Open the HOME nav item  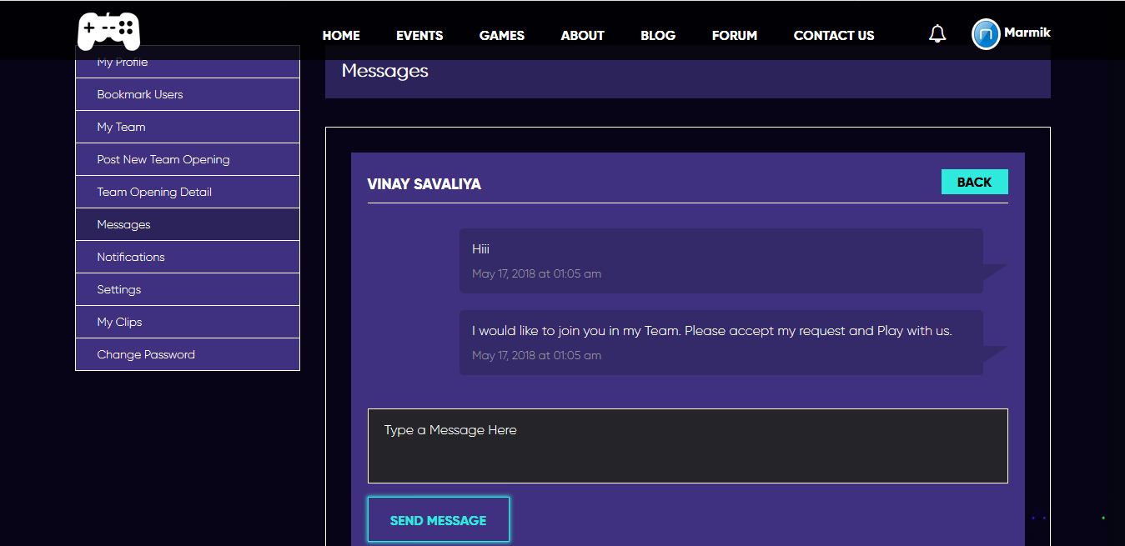click(x=341, y=35)
